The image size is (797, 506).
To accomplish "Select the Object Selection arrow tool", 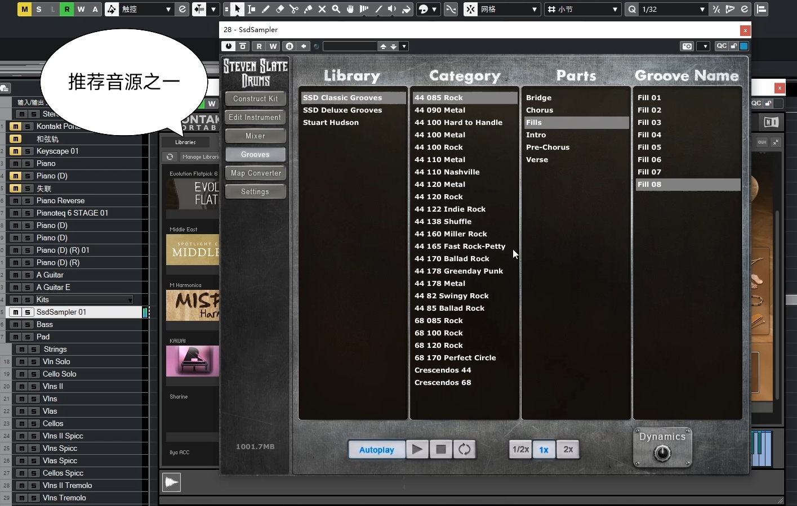I will pos(237,9).
